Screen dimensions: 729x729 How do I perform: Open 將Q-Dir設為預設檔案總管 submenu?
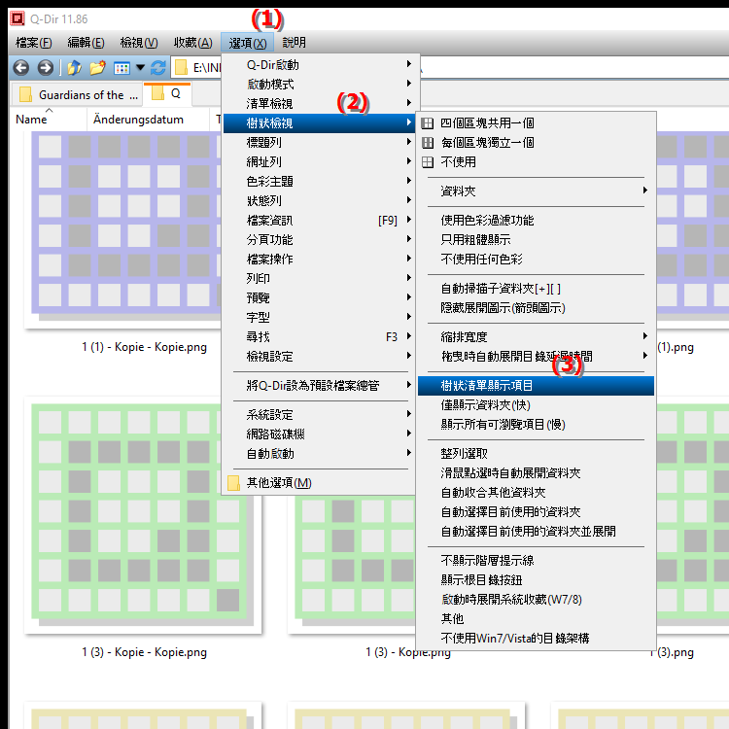[319, 386]
